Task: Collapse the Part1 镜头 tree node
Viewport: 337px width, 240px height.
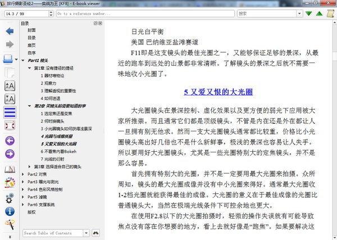Action: 23,61
